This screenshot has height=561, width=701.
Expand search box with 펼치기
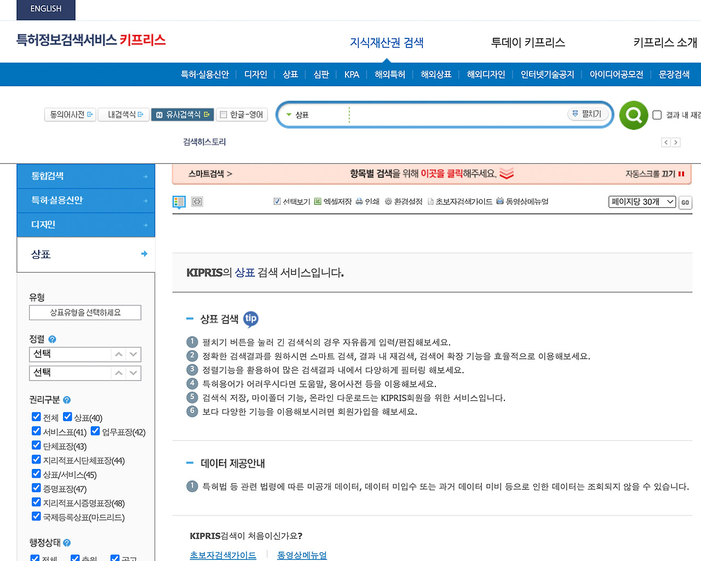pyautogui.click(x=587, y=114)
